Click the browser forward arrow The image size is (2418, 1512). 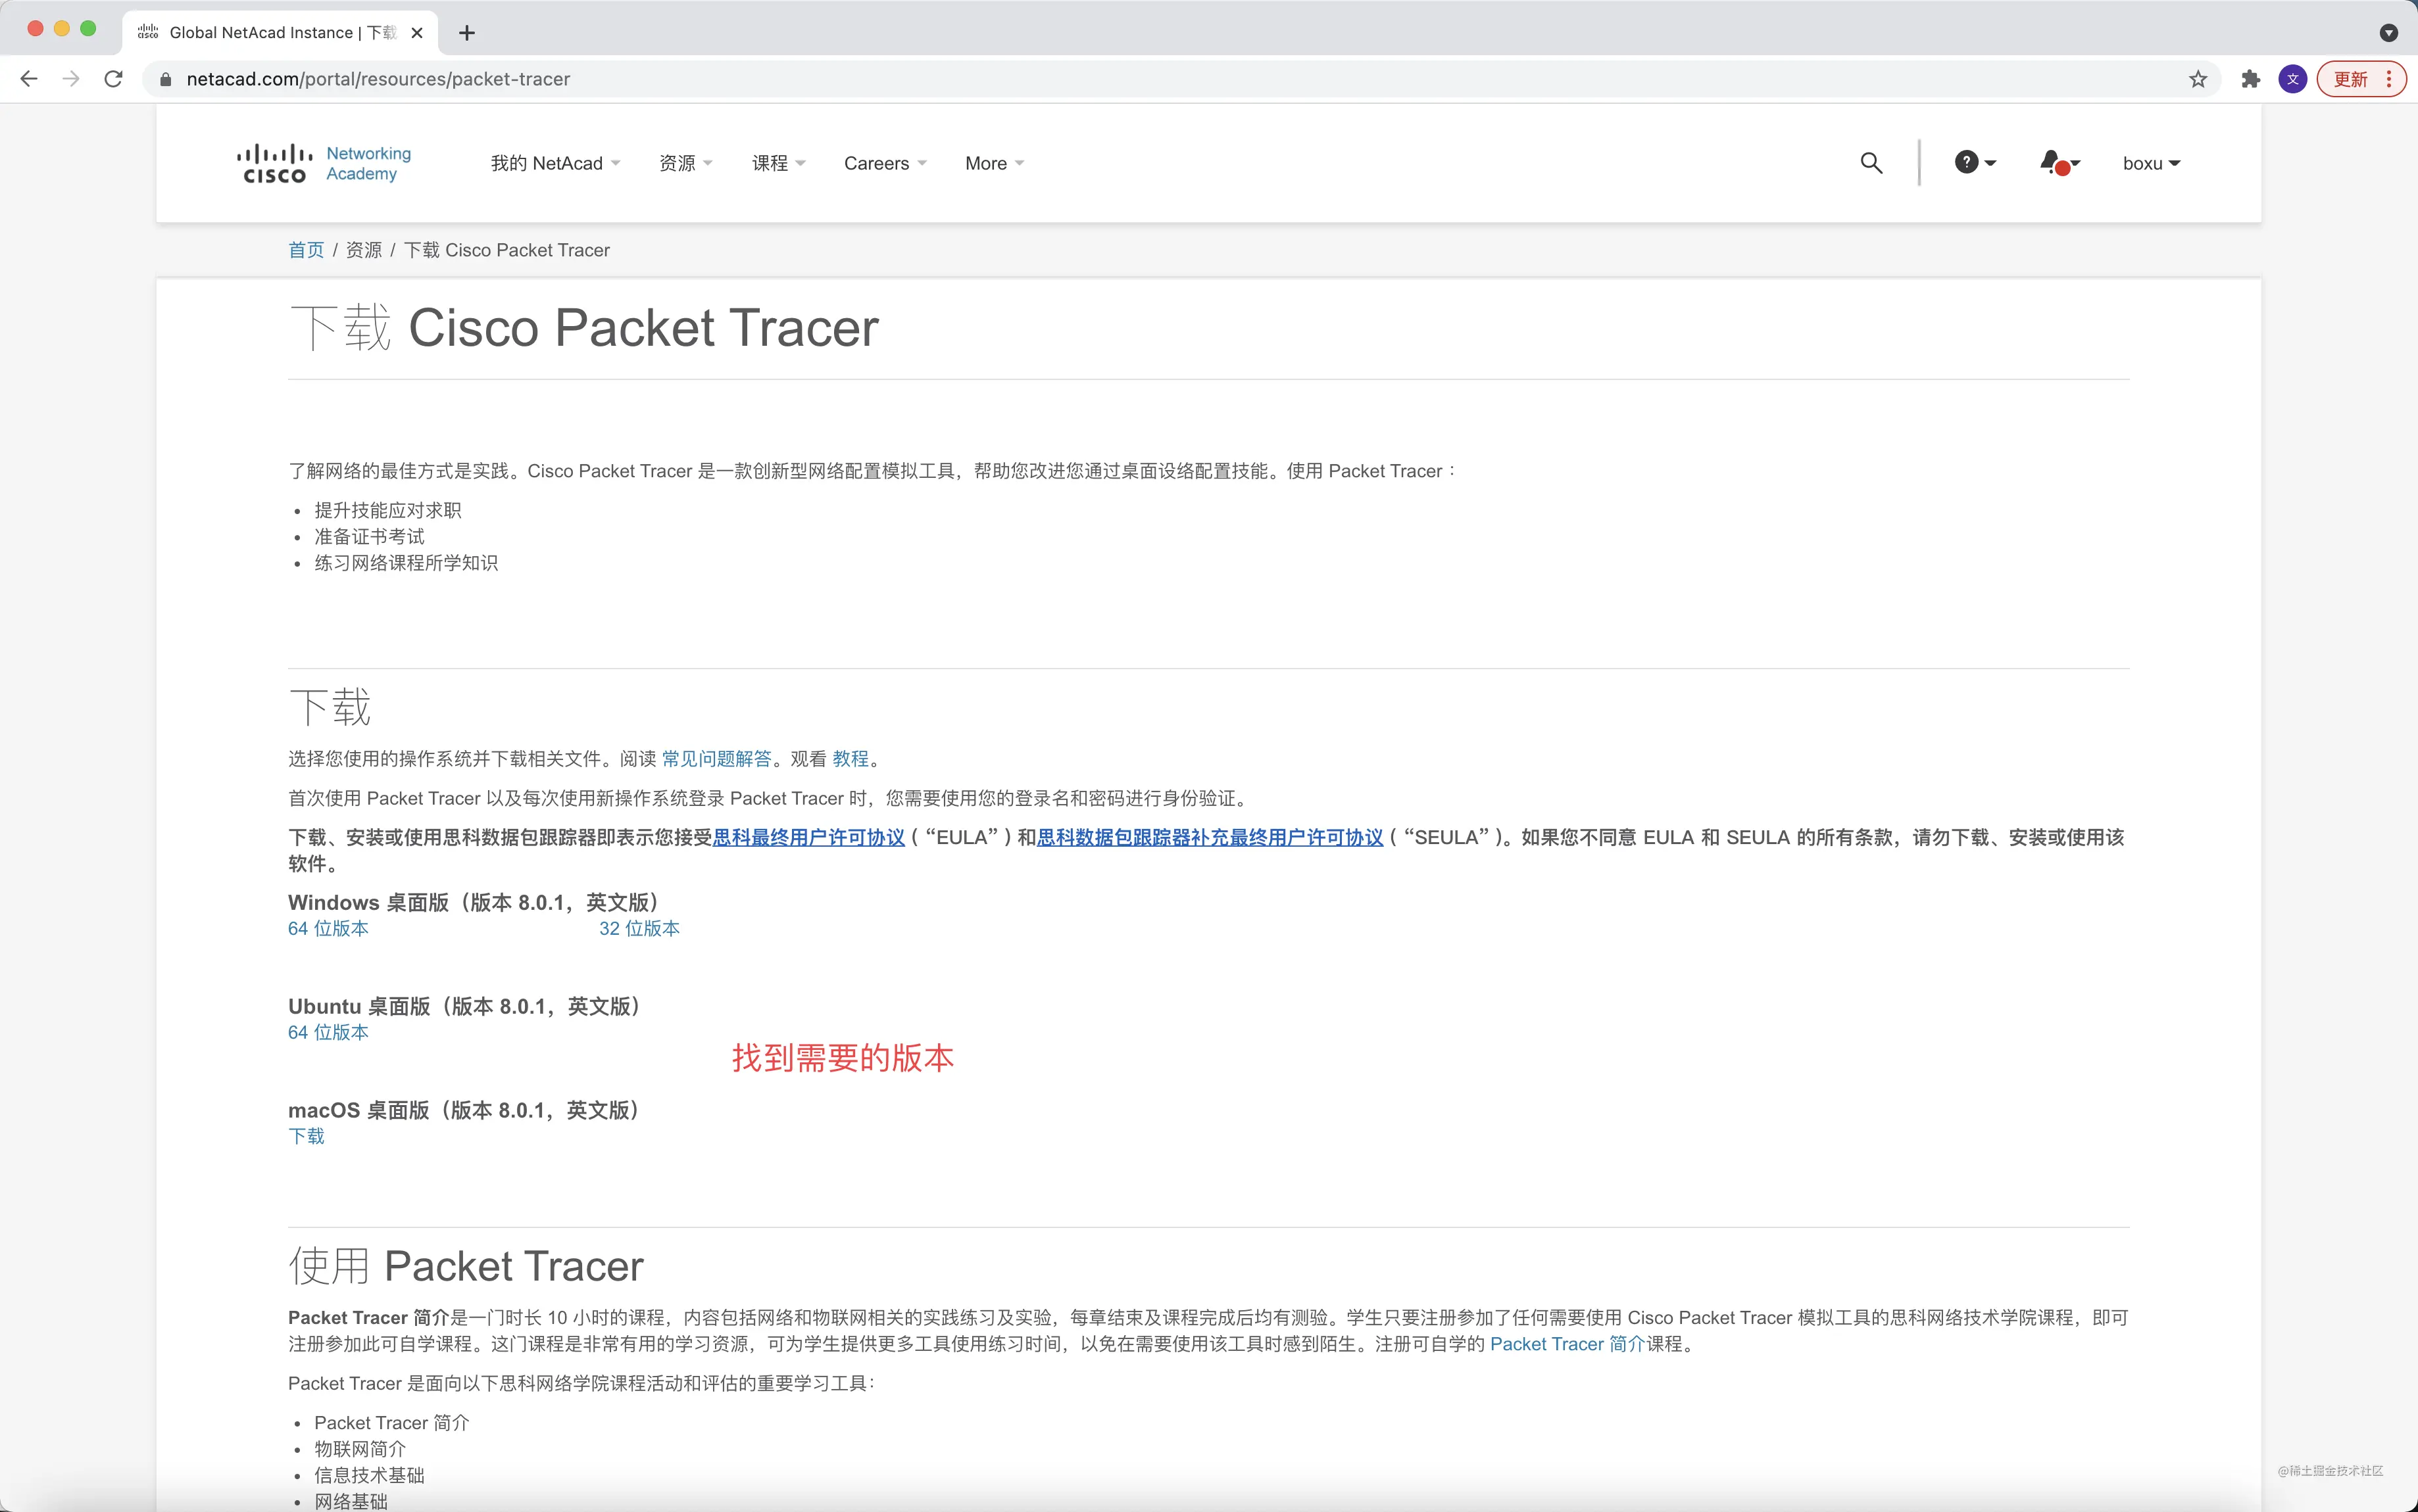click(71, 79)
